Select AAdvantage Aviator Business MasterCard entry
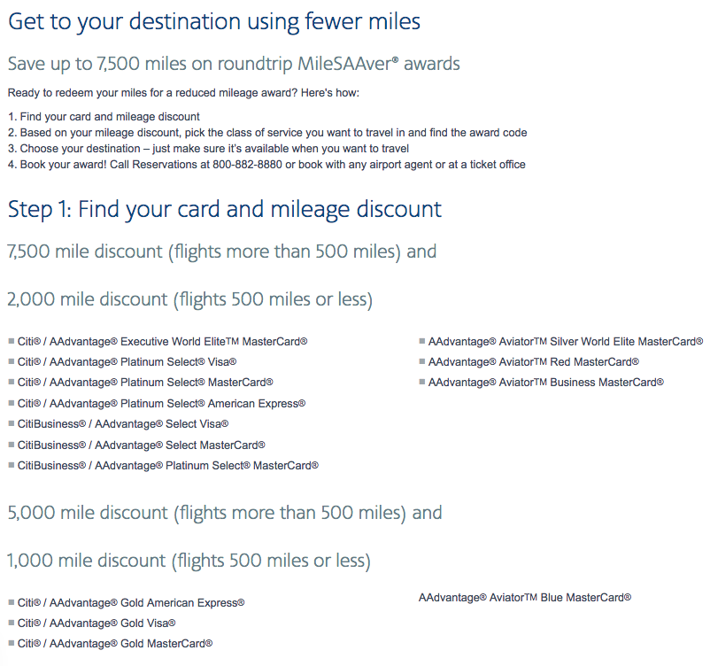Viewport: 710px width, 666px height. coord(545,383)
